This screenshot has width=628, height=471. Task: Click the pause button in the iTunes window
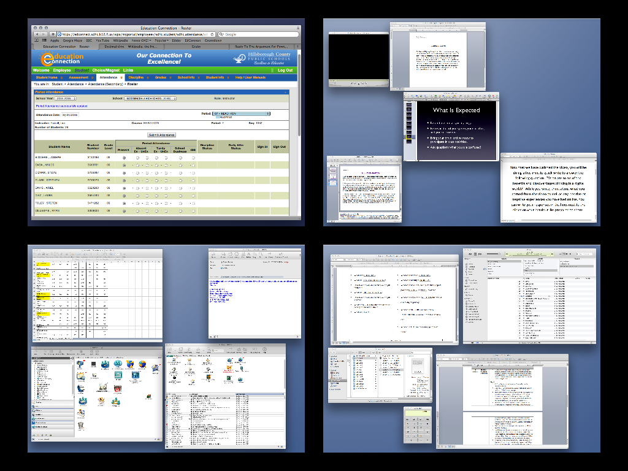click(x=475, y=254)
